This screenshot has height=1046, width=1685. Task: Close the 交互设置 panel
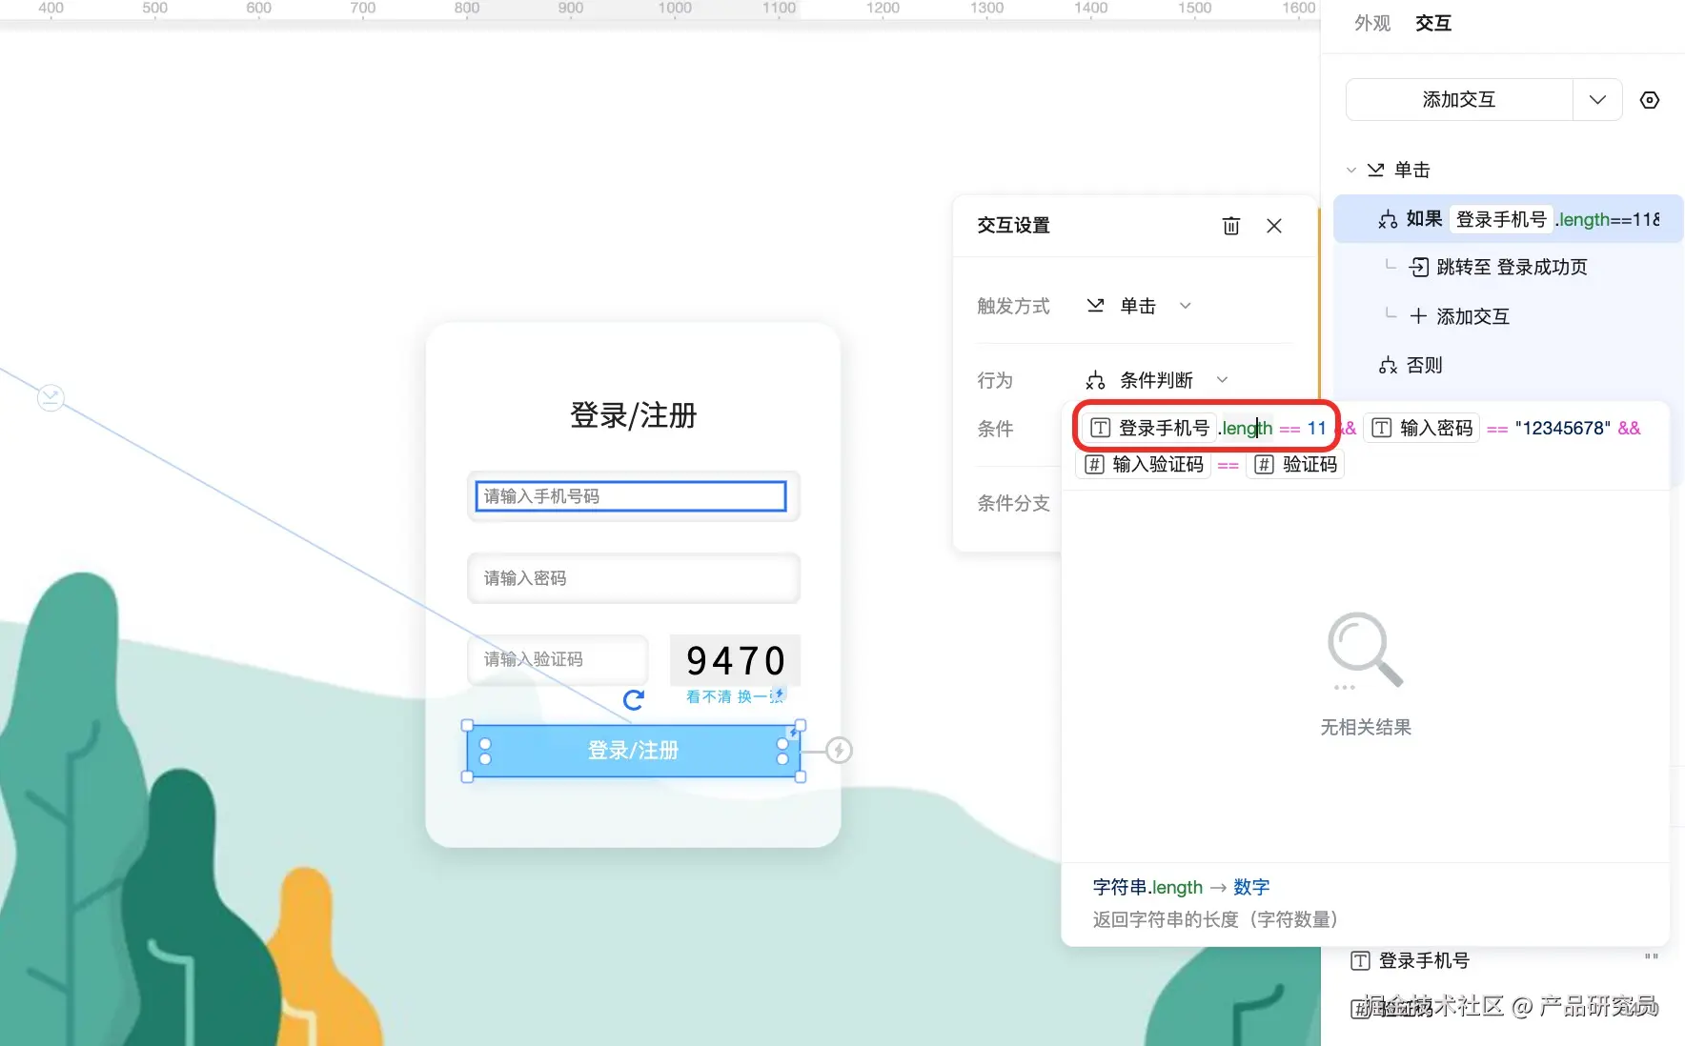[1274, 226]
